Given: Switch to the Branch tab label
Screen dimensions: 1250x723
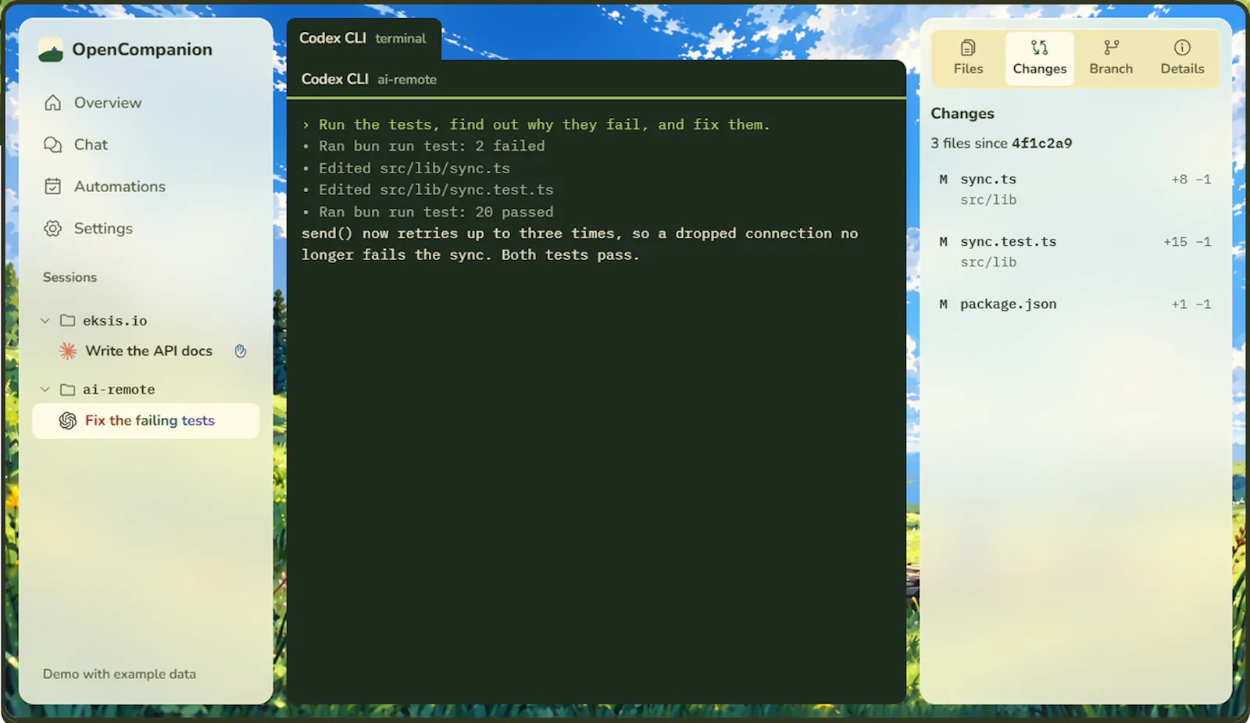Looking at the screenshot, I should click(x=1111, y=69).
